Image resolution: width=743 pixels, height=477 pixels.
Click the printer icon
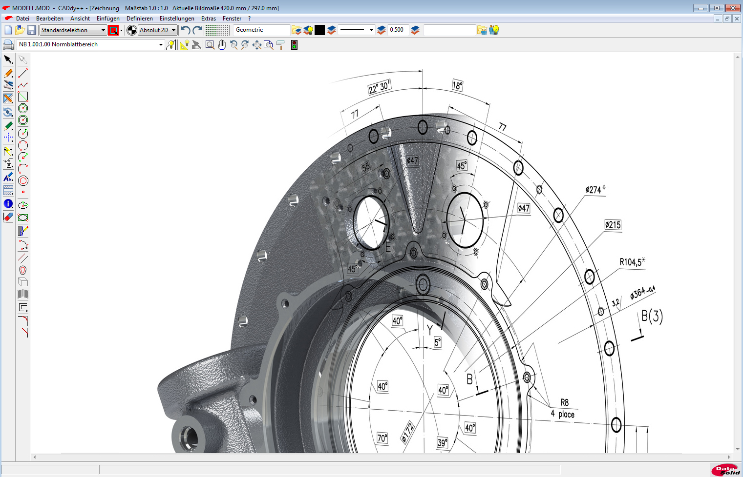coord(8,45)
